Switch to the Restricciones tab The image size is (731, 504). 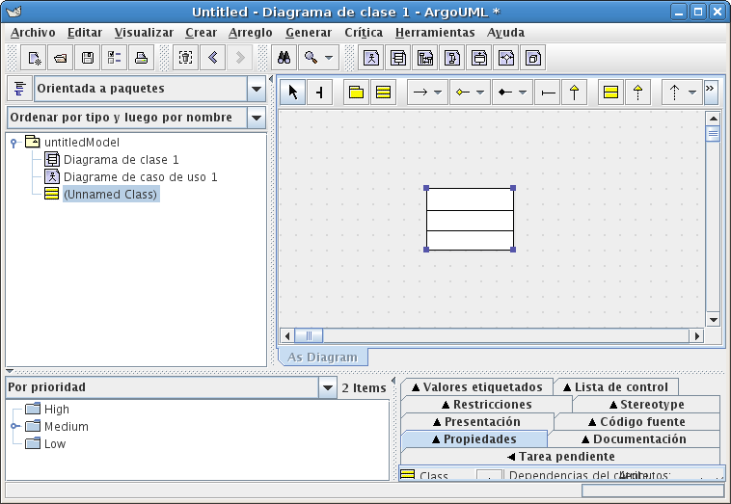point(486,405)
